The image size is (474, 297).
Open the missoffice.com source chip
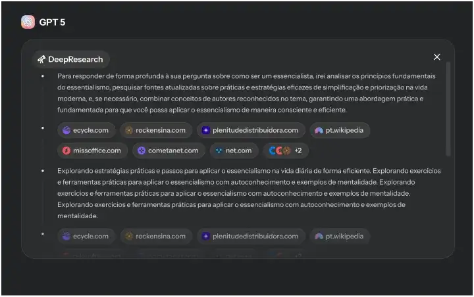[x=93, y=150]
